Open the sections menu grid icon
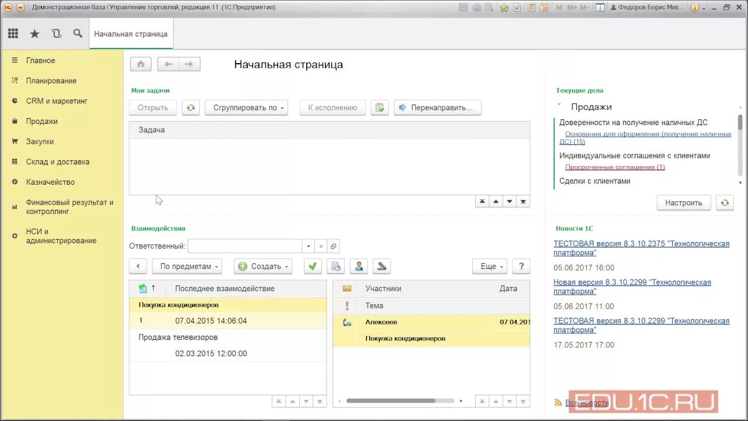This screenshot has height=421, width=748. pos(13,34)
